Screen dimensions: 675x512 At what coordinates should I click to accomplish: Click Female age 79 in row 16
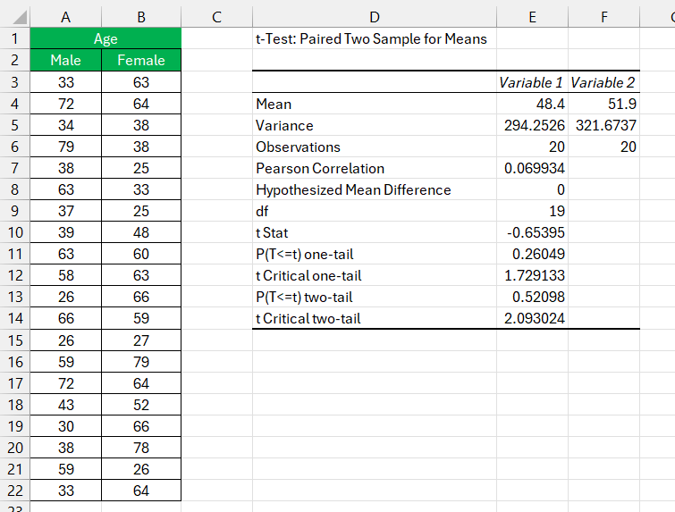pyautogui.click(x=141, y=362)
